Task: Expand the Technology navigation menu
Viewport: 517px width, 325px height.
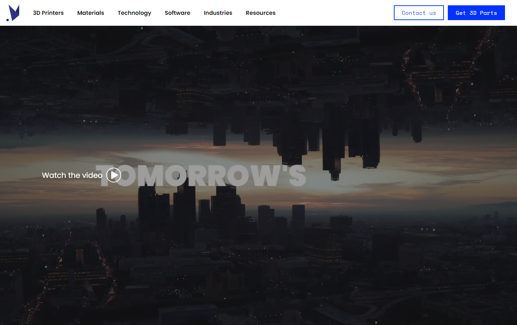Action: [134, 13]
